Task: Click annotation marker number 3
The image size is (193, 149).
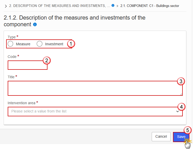Action: coord(181,81)
